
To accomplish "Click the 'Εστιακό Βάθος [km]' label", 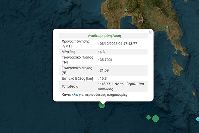I will click(x=77, y=78).
